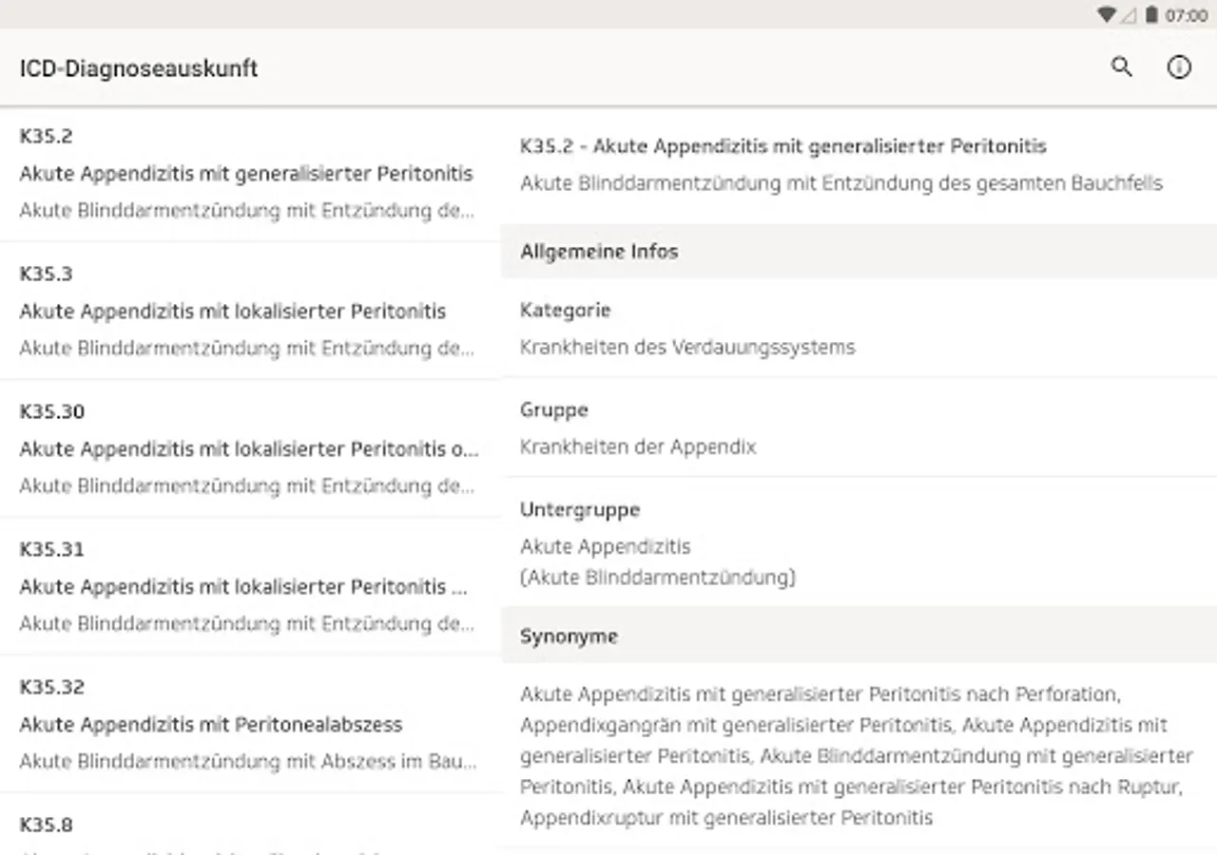Click the synonyms text paragraph

(856, 755)
